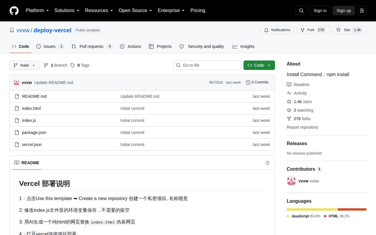Open commit hash 9b7052b

coord(216,83)
